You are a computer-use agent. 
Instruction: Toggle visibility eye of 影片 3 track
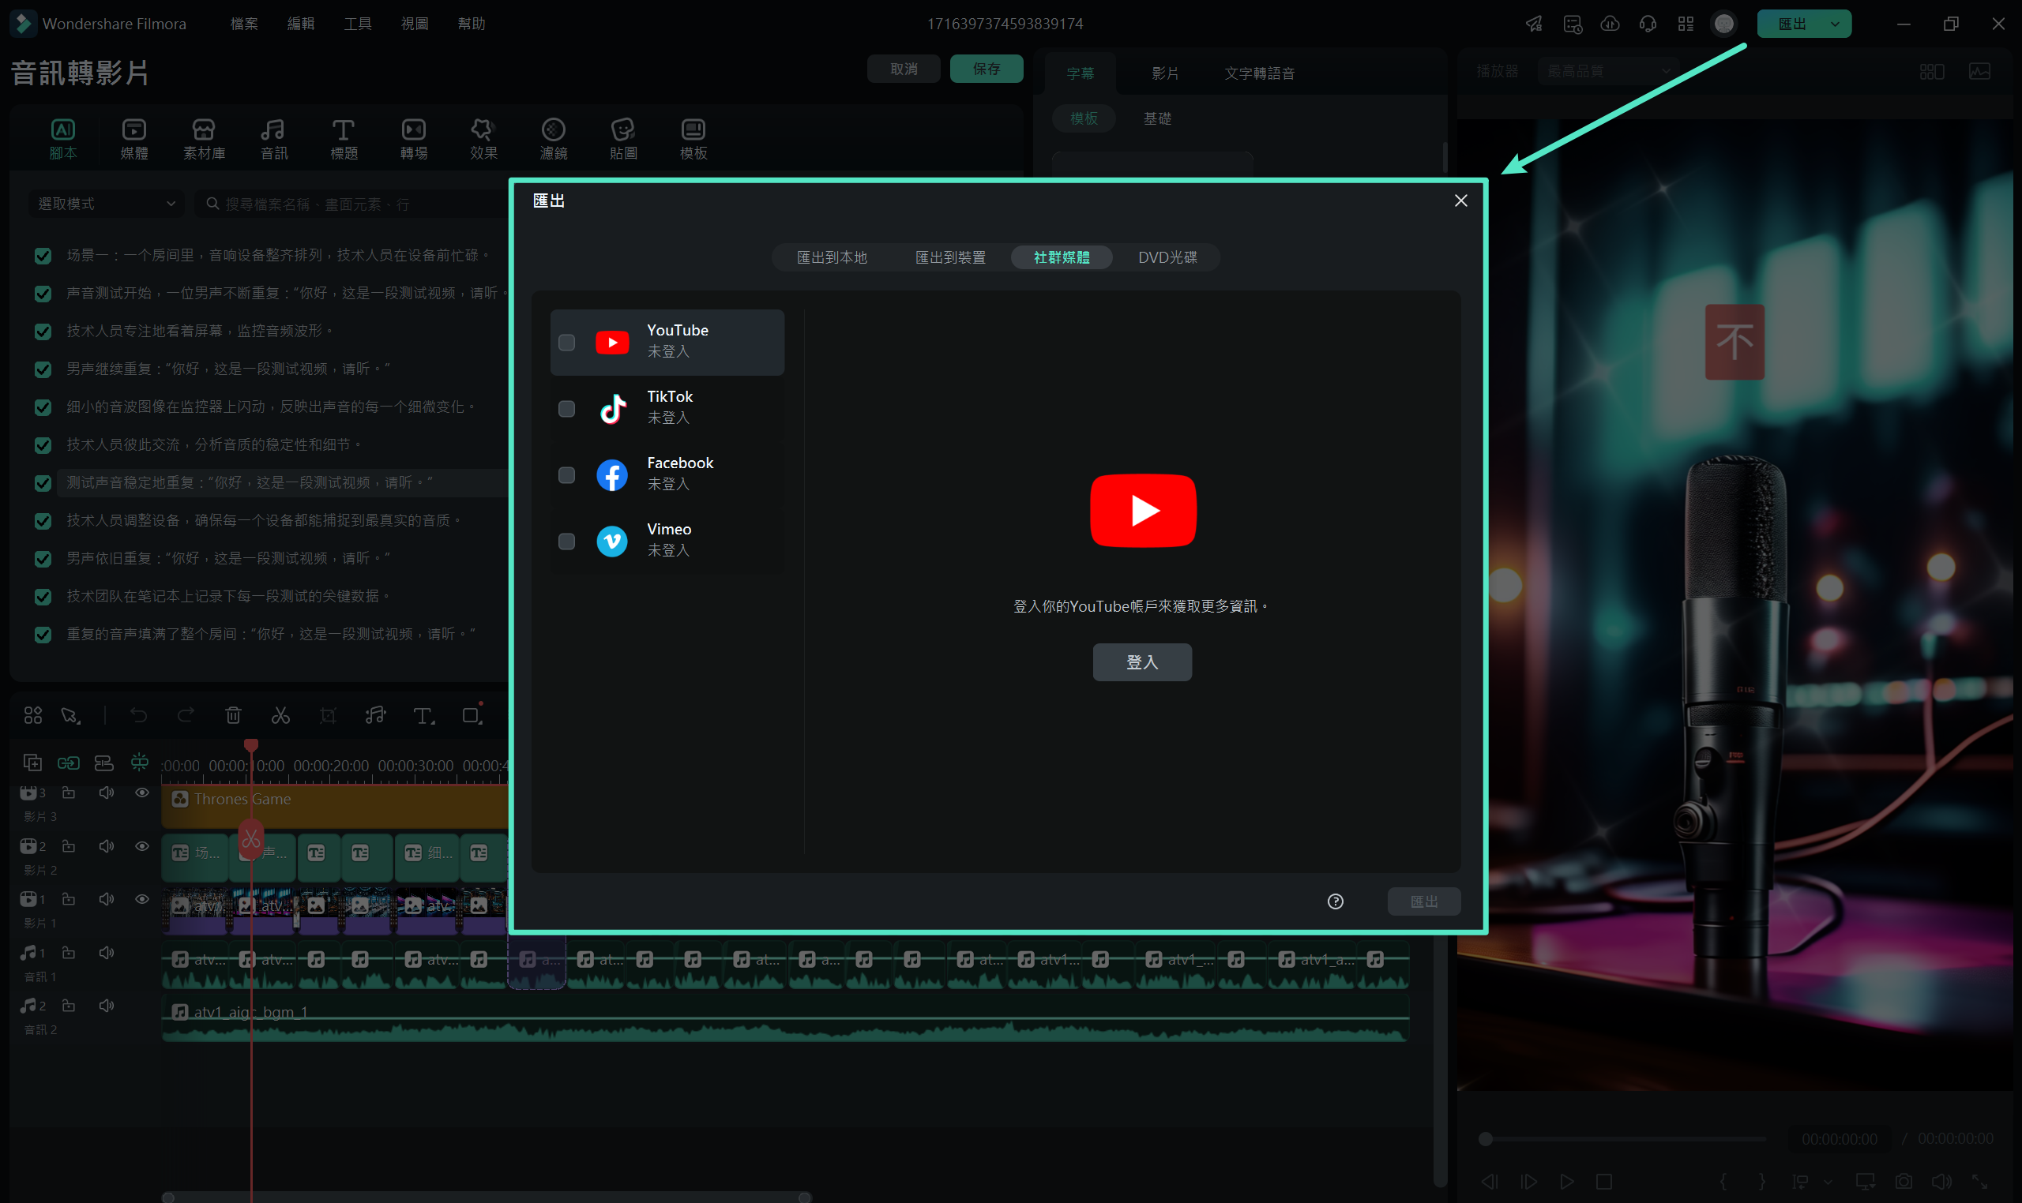click(142, 793)
